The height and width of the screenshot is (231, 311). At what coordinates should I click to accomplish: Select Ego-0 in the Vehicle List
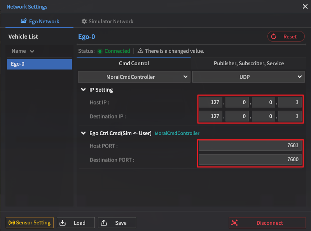coord(39,64)
